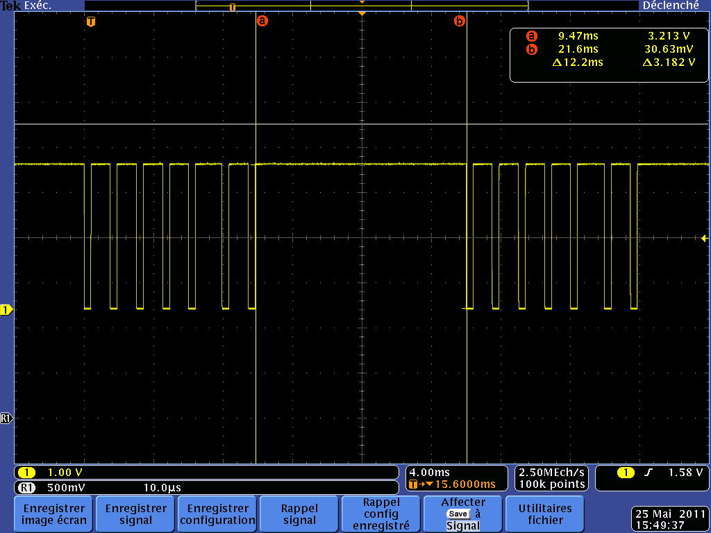Viewport: 711px width, 533px height.
Task: Select 'Affecter Save à Signal' button
Action: pos(463,514)
